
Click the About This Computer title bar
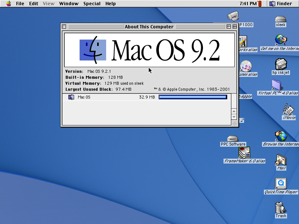click(149, 27)
